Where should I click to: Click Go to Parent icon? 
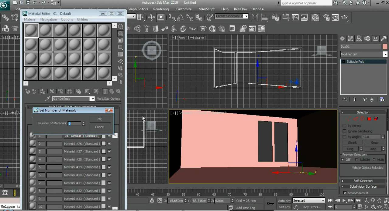click(112, 91)
